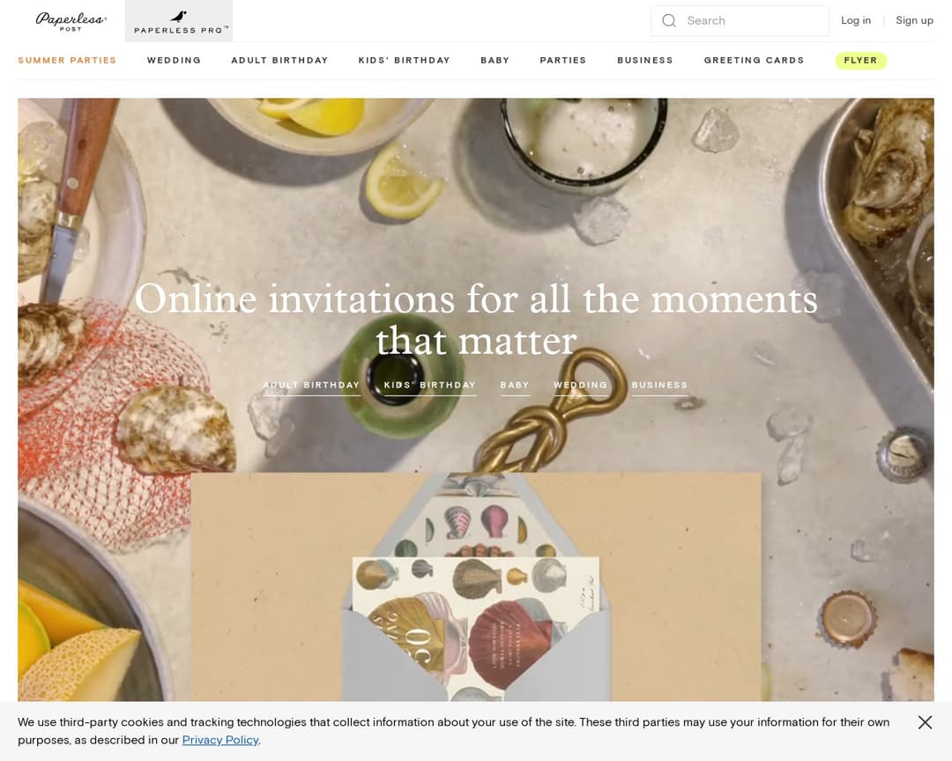Choose Kids' Birthday in the top navigation
952x761 pixels.
pyautogui.click(x=404, y=60)
